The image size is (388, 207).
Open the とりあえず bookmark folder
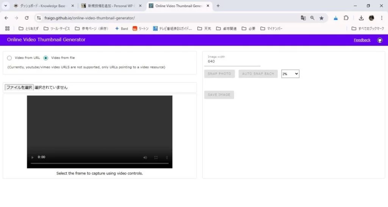[x=29, y=28]
